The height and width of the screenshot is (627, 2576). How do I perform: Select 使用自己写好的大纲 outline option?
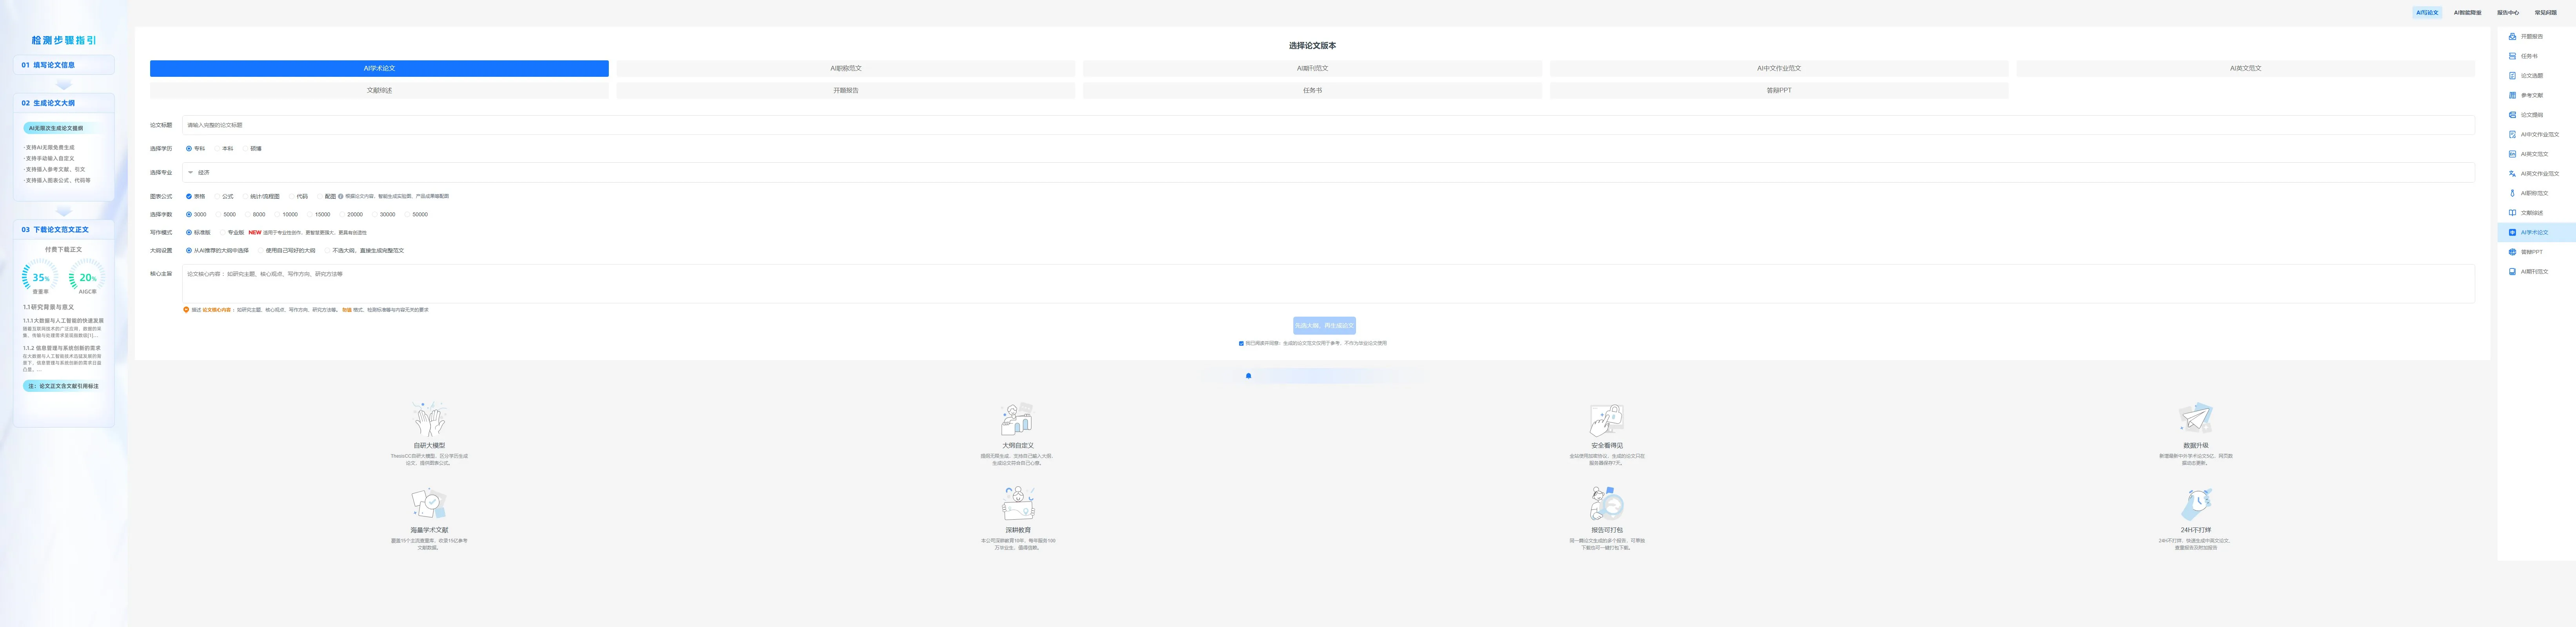click(286, 251)
